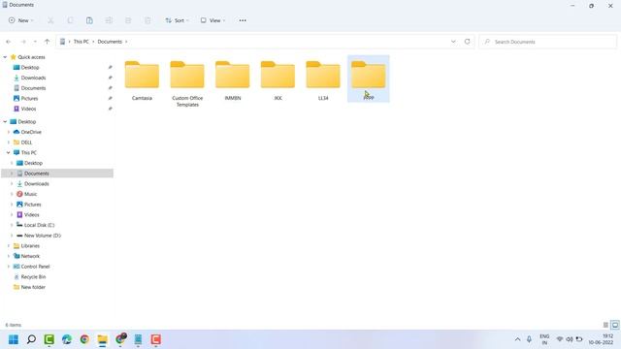Open the Windows Start menu

click(x=13, y=339)
